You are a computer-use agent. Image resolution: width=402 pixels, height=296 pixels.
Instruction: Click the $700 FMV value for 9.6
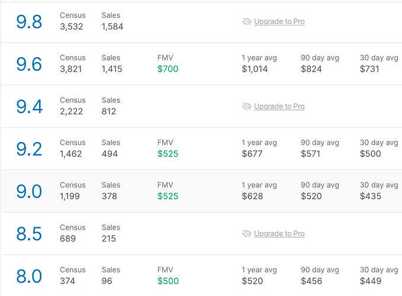168,69
